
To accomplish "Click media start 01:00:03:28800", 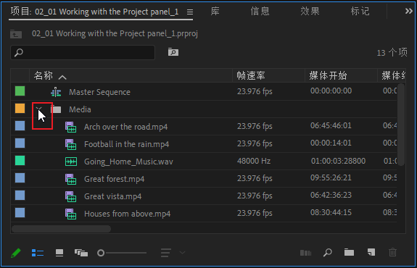I will click(x=338, y=161).
